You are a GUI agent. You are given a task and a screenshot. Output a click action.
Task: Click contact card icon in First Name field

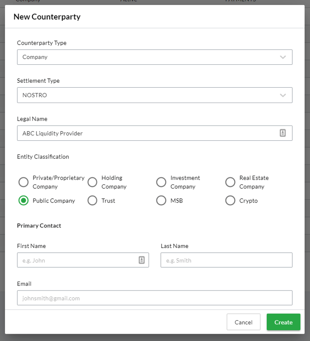(x=141, y=260)
